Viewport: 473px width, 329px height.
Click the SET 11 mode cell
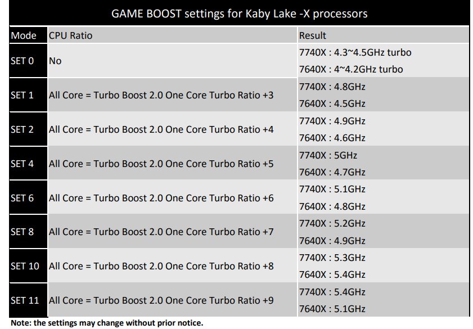pyautogui.click(x=28, y=300)
